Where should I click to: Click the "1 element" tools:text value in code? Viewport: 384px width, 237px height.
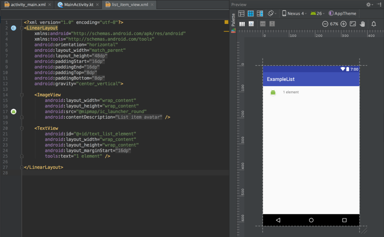pyautogui.click(x=88, y=156)
